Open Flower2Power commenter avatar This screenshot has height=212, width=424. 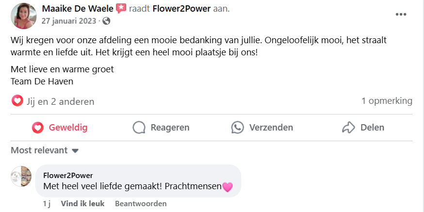[21, 177]
